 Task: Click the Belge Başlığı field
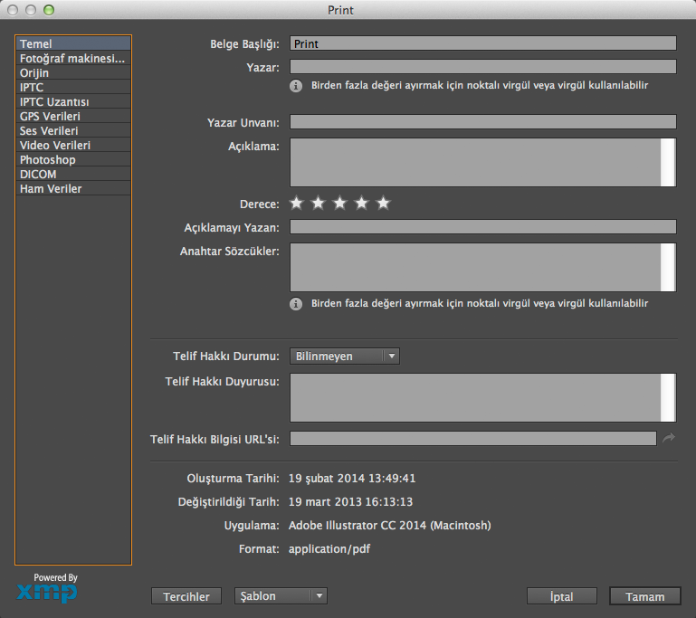(483, 43)
